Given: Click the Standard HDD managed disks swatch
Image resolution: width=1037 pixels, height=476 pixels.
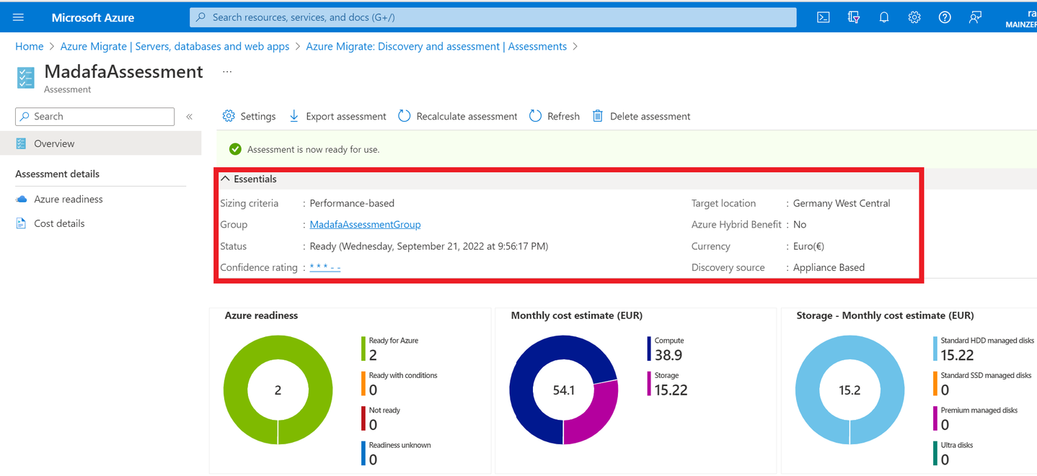Looking at the screenshot, I should (935, 349).
